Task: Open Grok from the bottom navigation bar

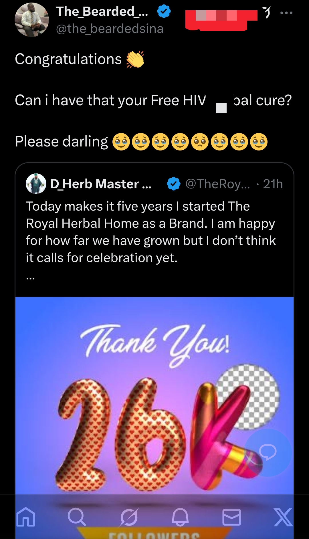Action: 129,517
